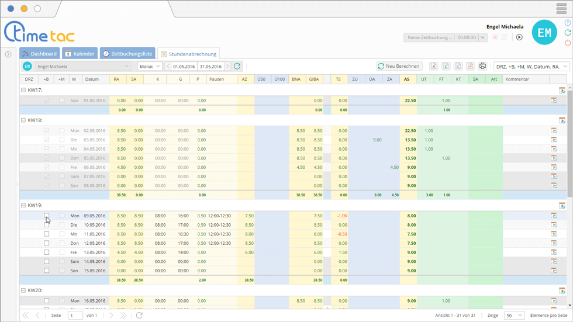
Task: Switch to the Zeitbuchungsliste tab
Action: pyautogui.click(x=127, y=54)
